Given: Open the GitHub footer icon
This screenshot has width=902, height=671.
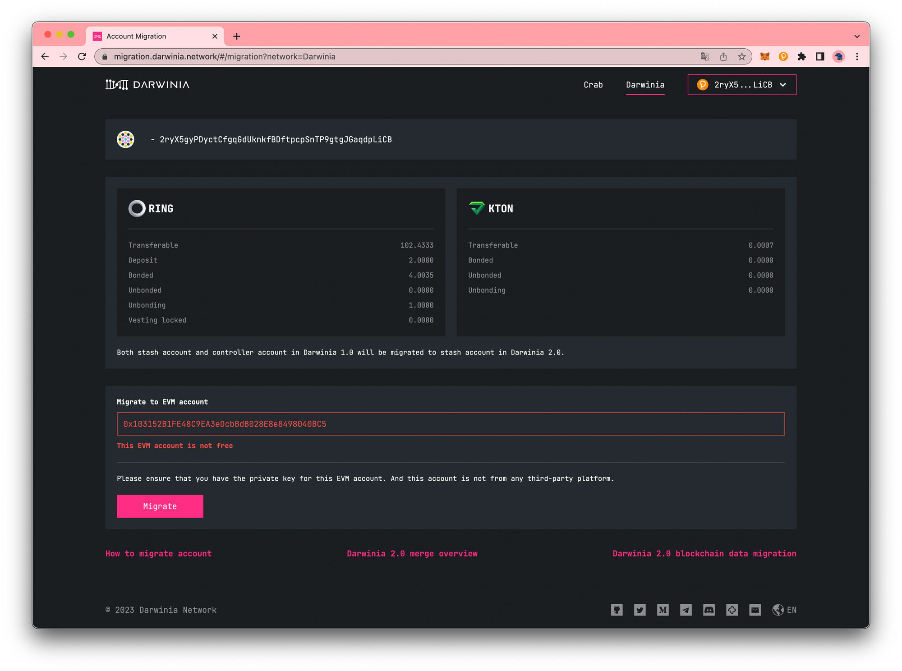Looking at the screenshot, I should click(617, 610).
